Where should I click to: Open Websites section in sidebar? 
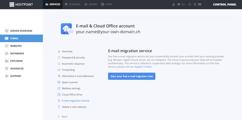(x=21, y=46)
